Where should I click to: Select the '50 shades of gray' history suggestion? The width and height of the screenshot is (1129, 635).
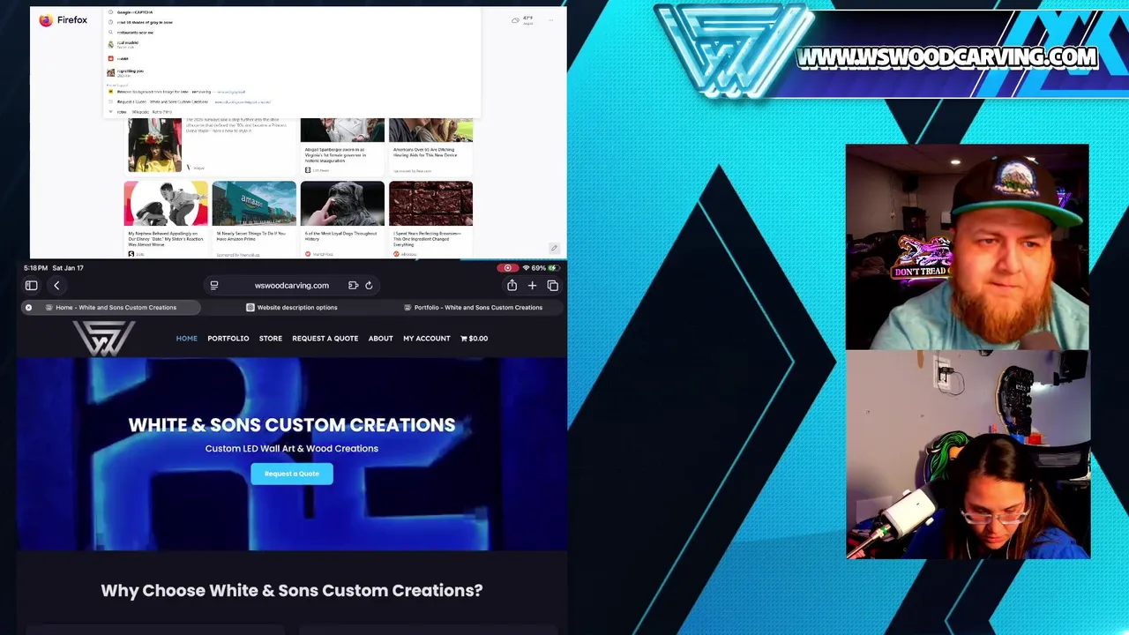pos(291,22)
